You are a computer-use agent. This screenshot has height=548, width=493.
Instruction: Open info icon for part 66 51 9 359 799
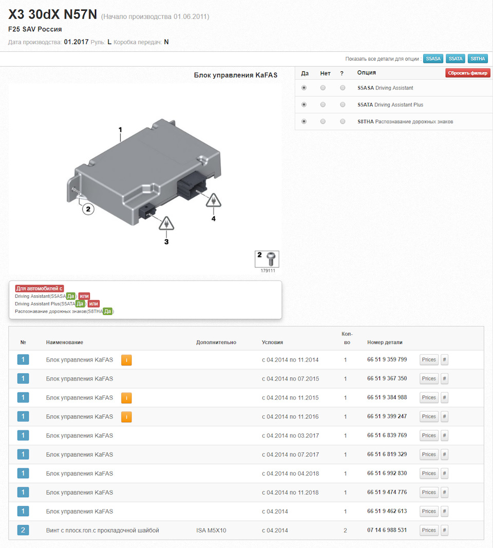coord(126,360)
